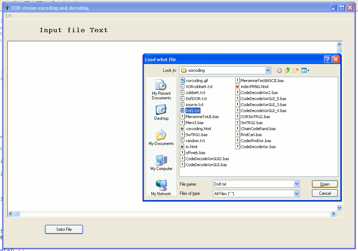Click the Selct File button
The width and height of the screenshot is (358, 251).
(64, 229)
